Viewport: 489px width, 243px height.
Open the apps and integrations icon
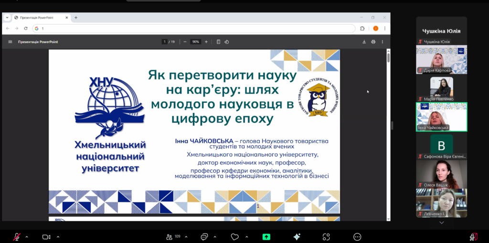coord(326,237)
